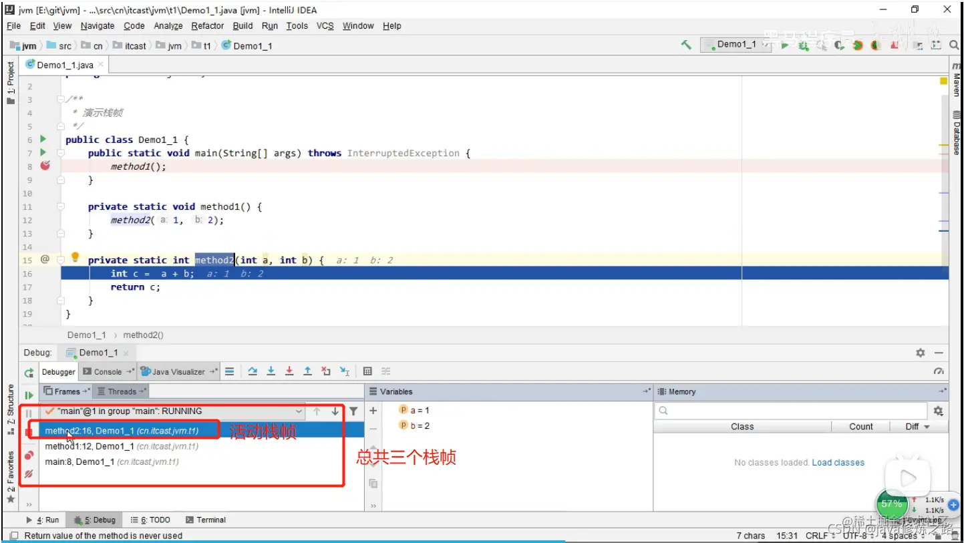
Task: Collapse the main method using its gutter fold marker
Action: tap(61, 153)
